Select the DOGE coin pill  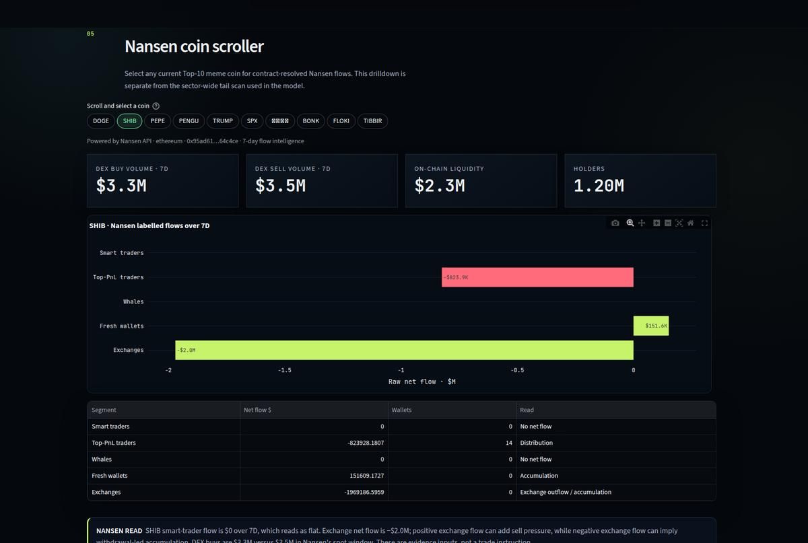coord(100,121)
